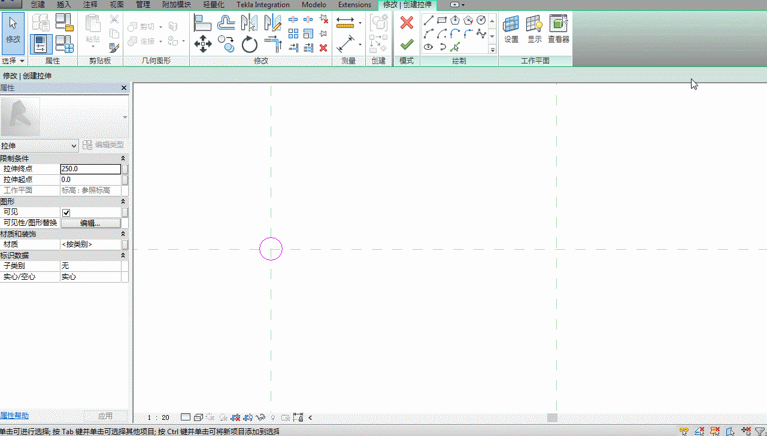The width and height of the screenshot is (767, 436).
Task: Click the Offset tool icon
Action: [226, 23]
